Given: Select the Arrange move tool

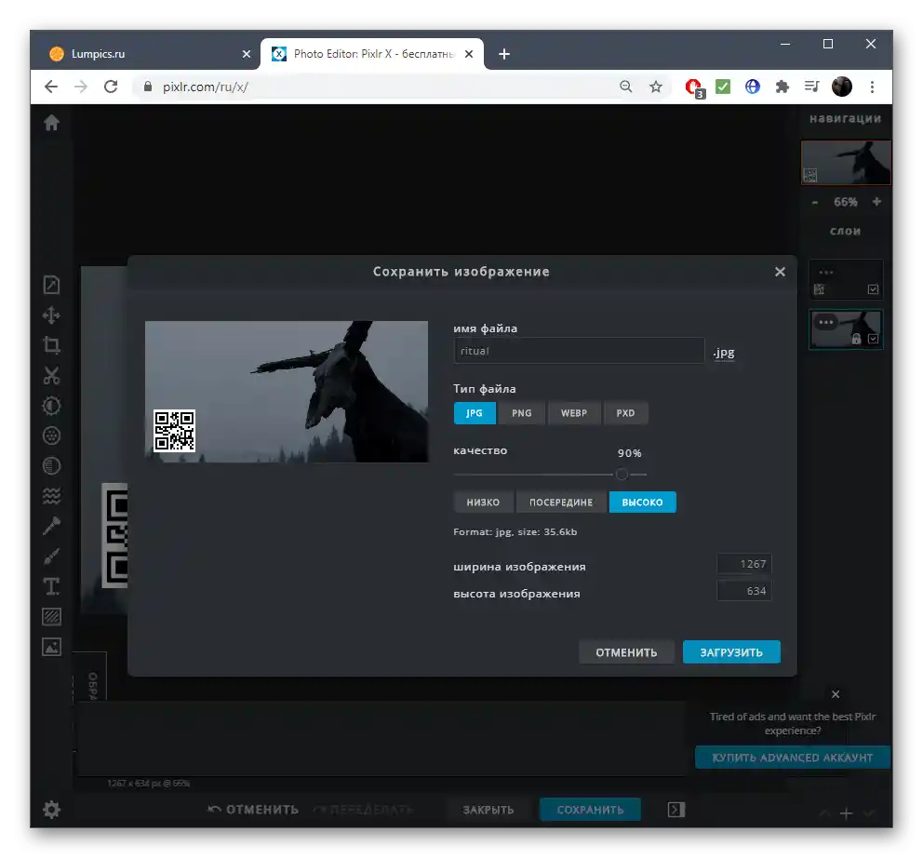Looking at the screenshot, I should [51, 315].
